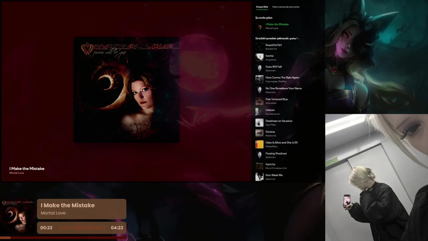
Task: Select No One Remebers Your Name title
Action: 284,88
